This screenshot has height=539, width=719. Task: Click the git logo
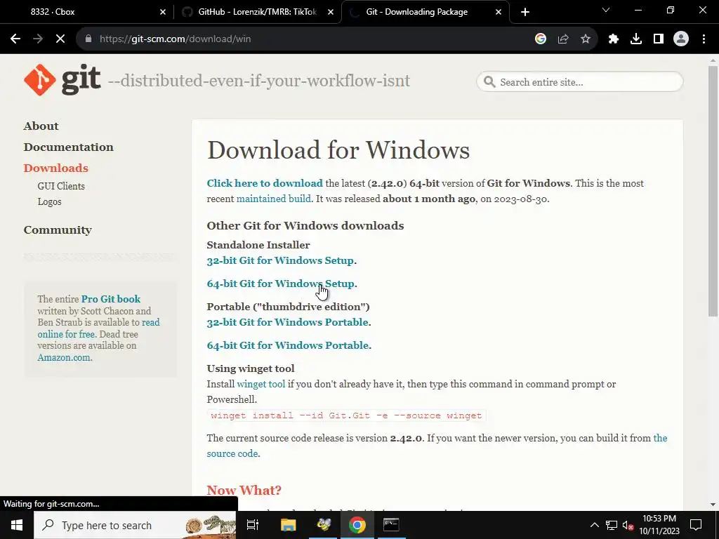[62, 80]
